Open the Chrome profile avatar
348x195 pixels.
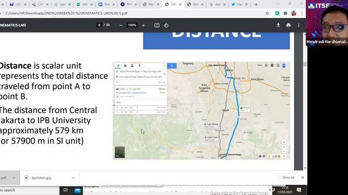coord(294,13)
